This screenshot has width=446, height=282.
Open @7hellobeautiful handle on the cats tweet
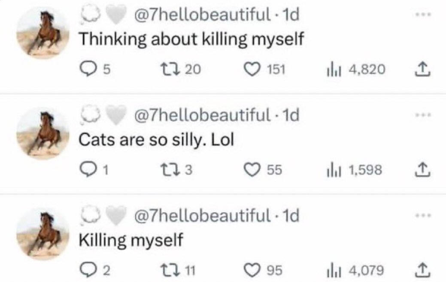coord(202,115)
